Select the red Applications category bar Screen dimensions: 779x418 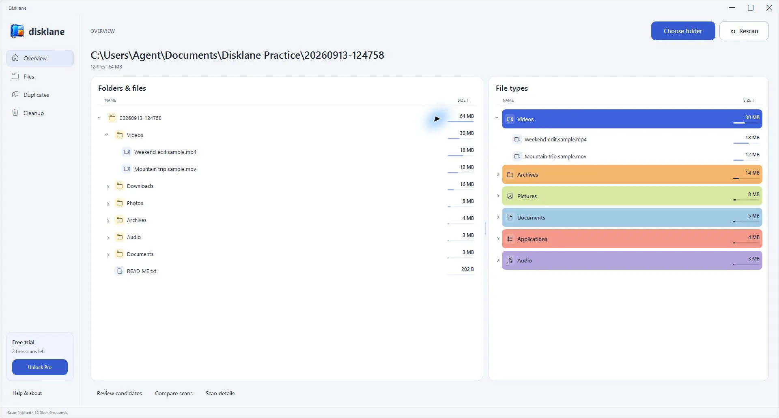click(x=632, y=239)
